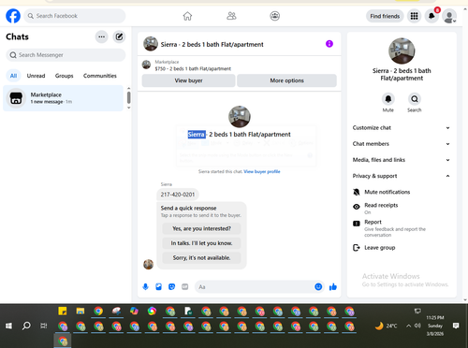Image resolution: width=468 pixels, height=348 pixels.
Task: Click the Search magnifier in details panel
Action: point(415,99)
